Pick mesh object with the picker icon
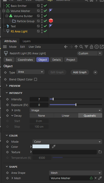This screenshot has width=104, height=183. pos(100,178)
